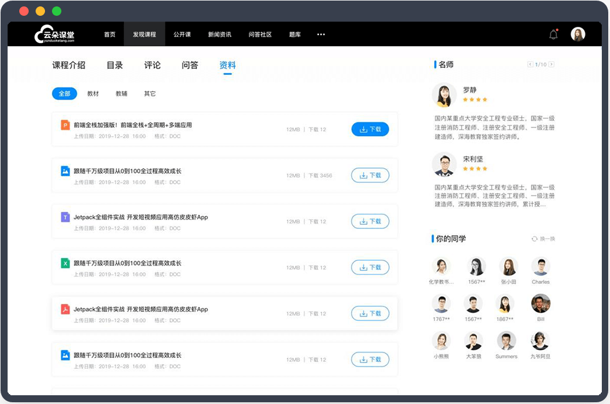The width and height of the screenshot is (610, 404).
Task: Click the macOS yellow minimize dot
Action: click(40, 11)
